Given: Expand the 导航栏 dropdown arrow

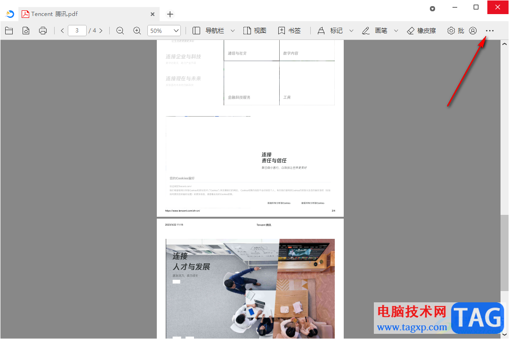Looking at the screenshot, I should (233, 31).
